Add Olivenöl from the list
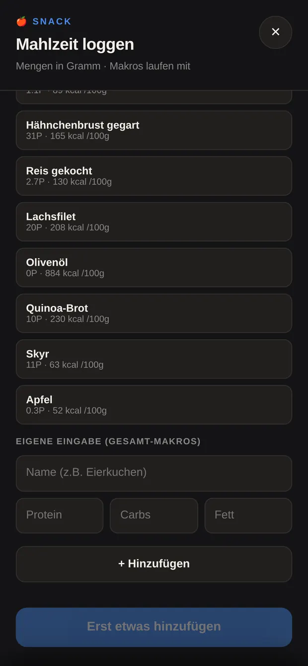The image size is (308, 666). [154, 267]
